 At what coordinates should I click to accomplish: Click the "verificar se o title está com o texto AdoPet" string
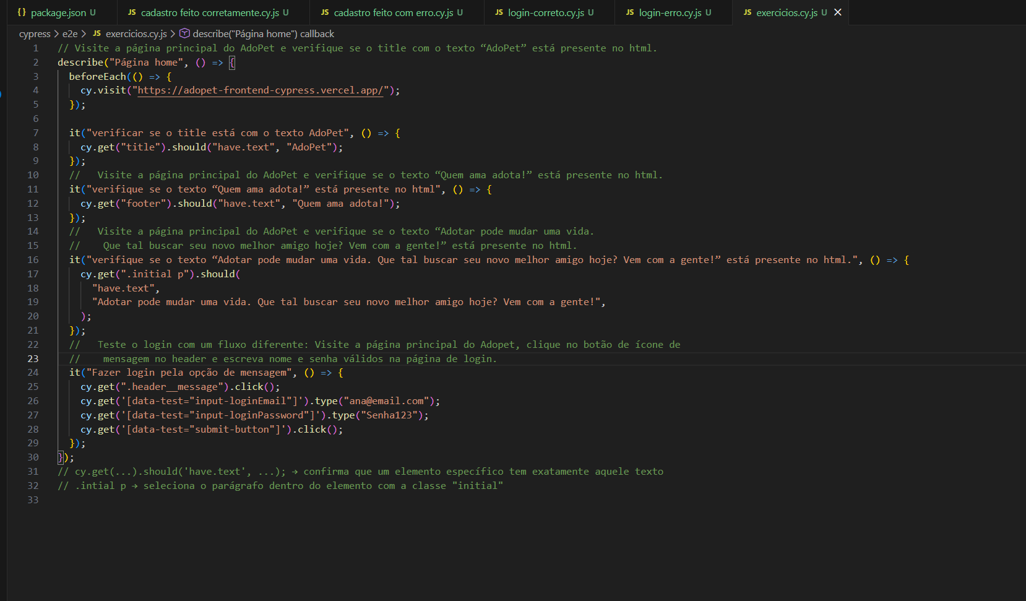point(219,133)
